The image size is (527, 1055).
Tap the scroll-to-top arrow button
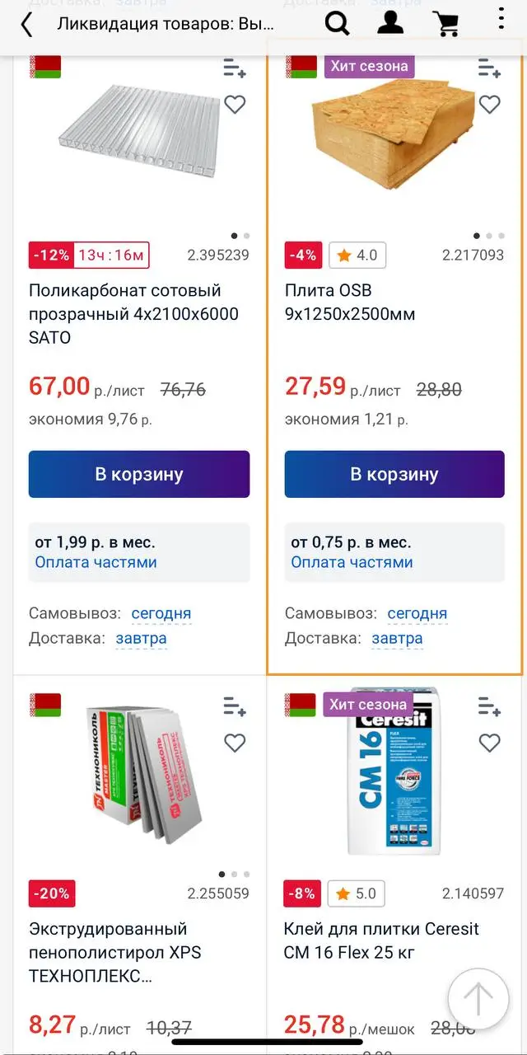coord(478,999)
